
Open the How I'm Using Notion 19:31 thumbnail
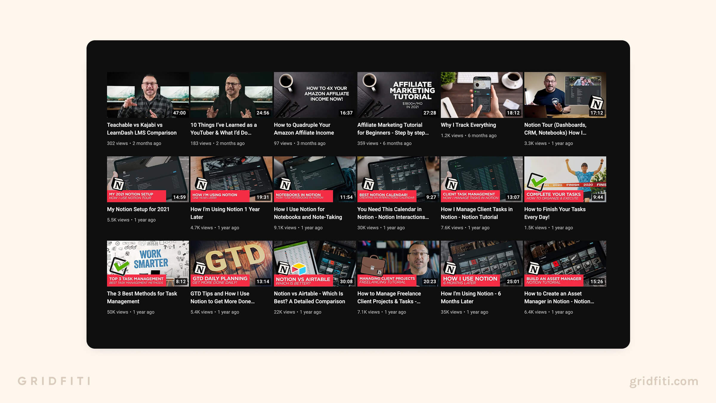(231, 179)
